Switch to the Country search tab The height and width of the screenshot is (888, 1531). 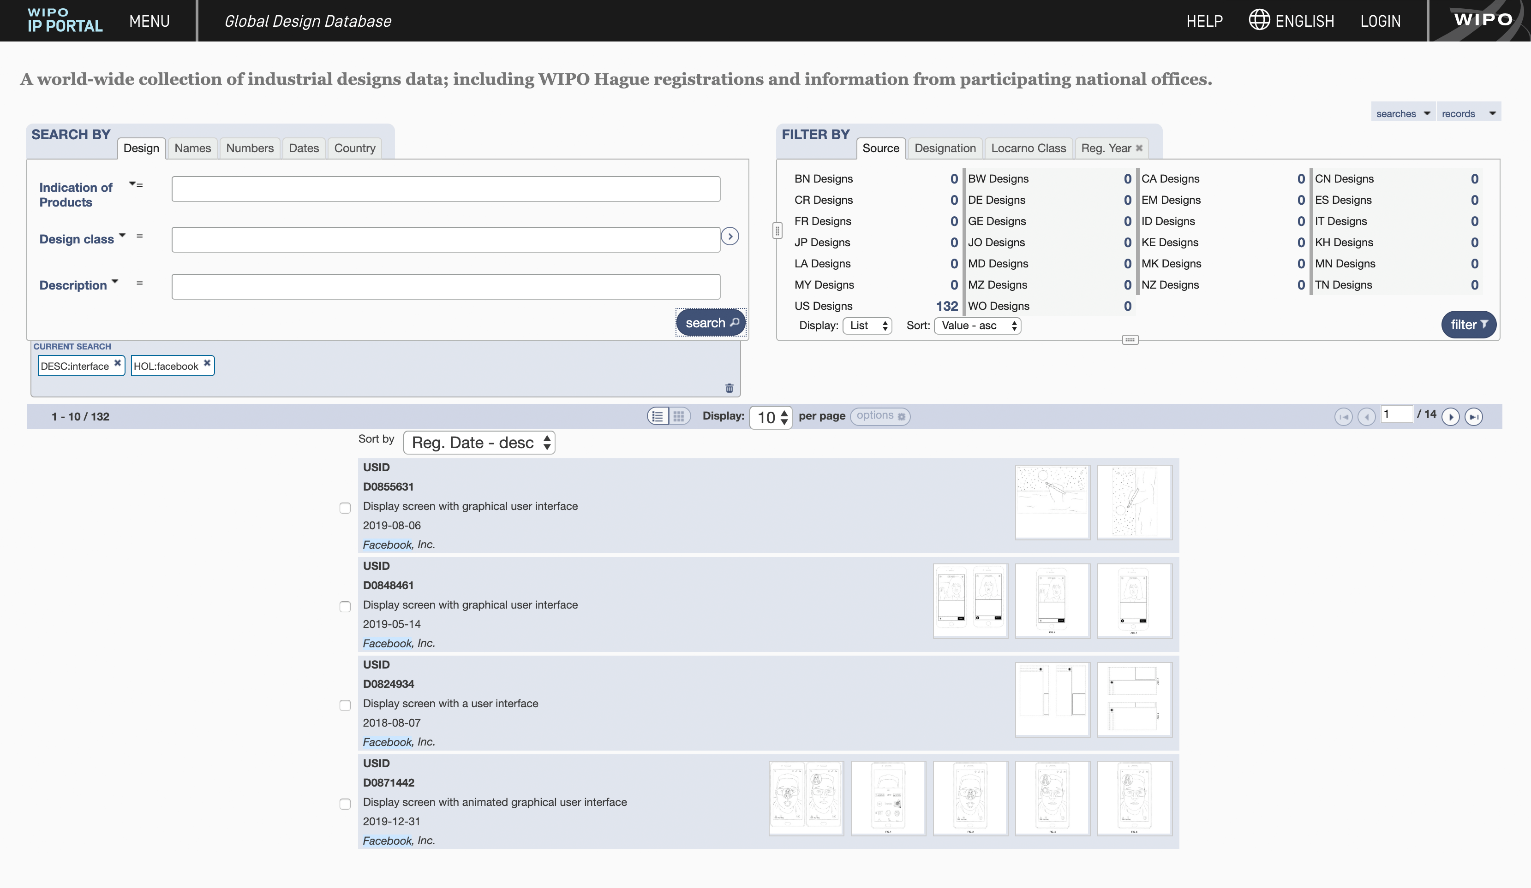(355, 148)
